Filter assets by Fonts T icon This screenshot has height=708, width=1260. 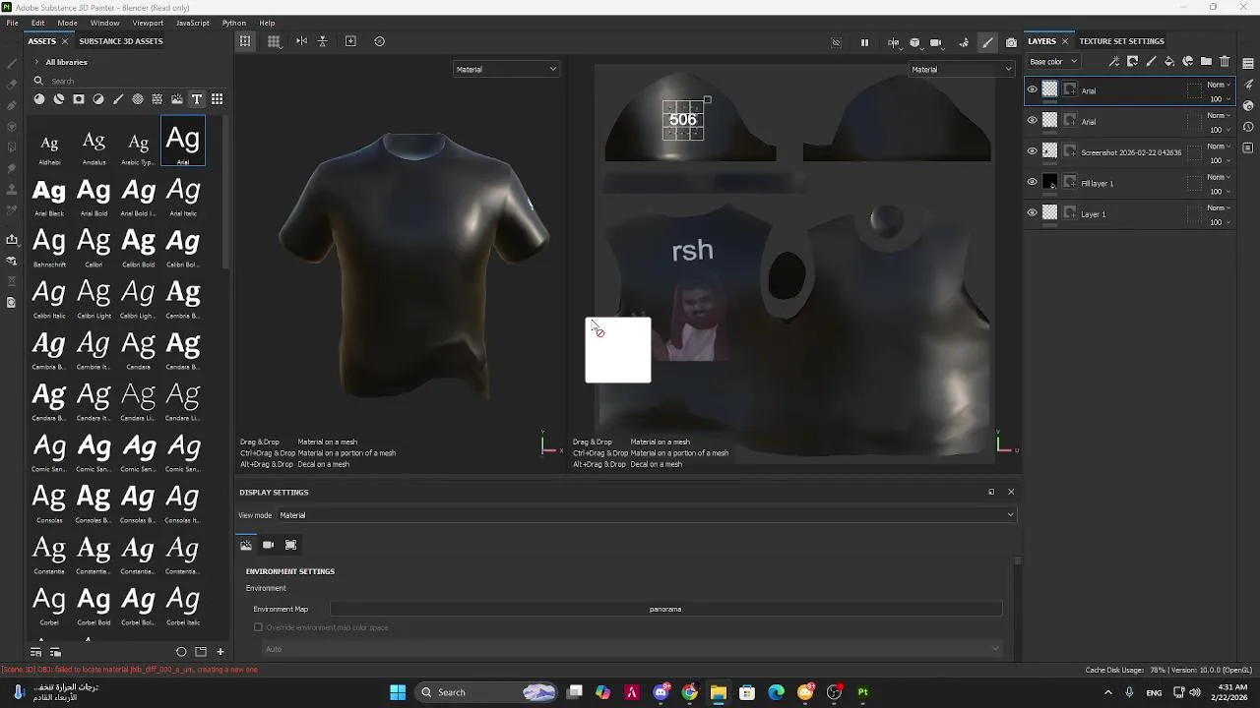197,99
